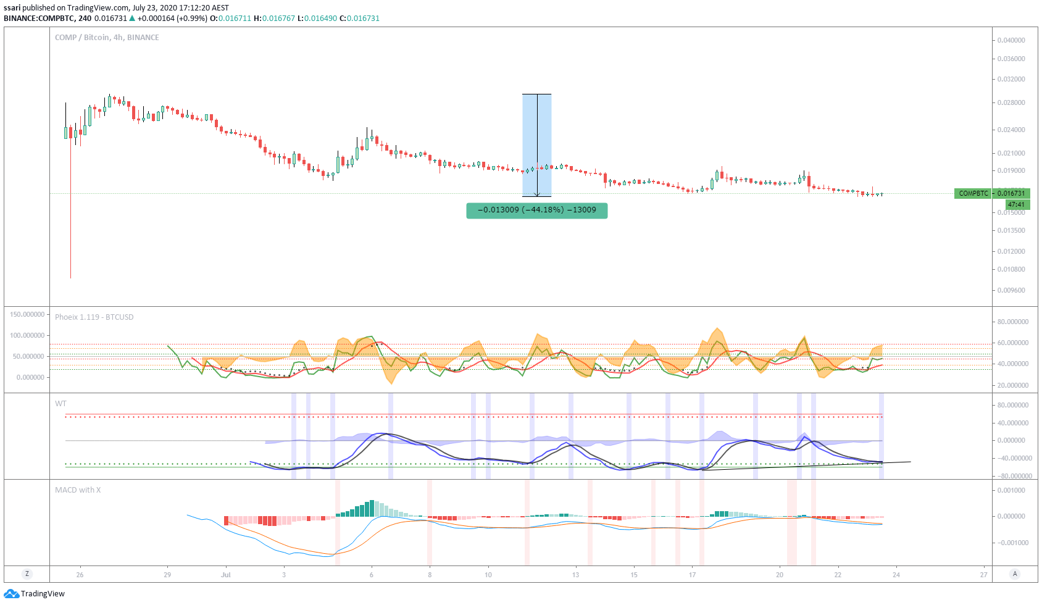Click the close value C:0.016731 in header
This screenshot has width=1042, height=605.
359,19
